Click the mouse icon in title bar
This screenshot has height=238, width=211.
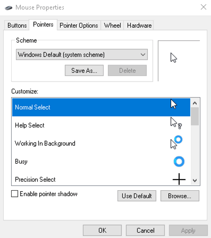click(8, 7)
